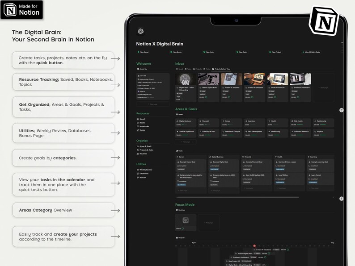The height and width of the screenshot is (266, 355).
Task: Open the Routines icon in Organize
Action: tap(138, 154)
